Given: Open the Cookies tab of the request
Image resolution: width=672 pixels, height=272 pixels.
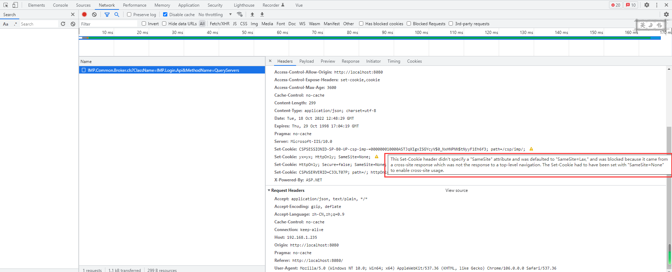Looking at the screenshot, I should click(x=414, y=61).
